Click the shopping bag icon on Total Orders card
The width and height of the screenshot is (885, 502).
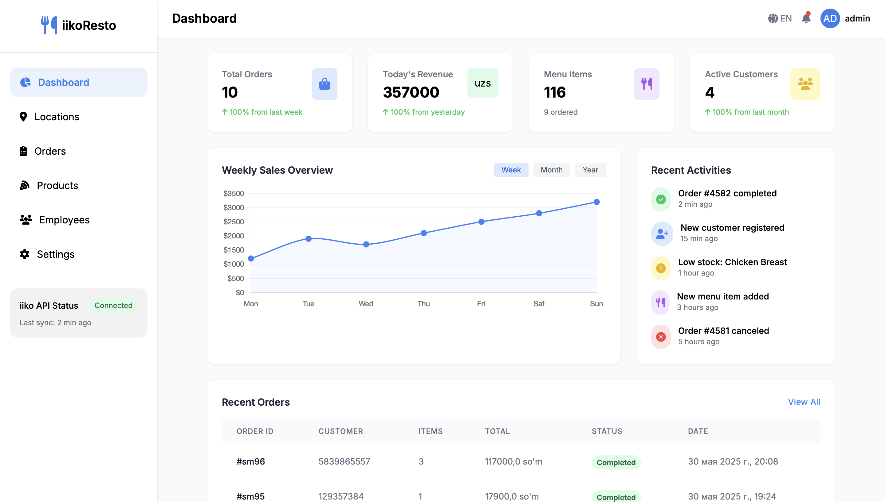pos(324,83)
